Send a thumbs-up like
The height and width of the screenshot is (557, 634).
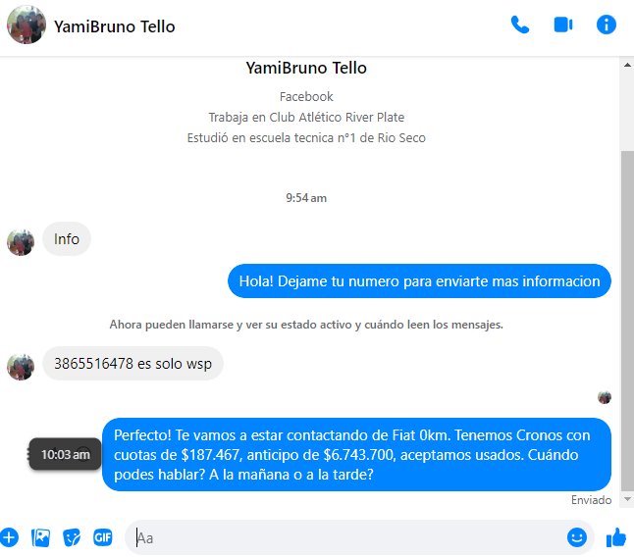coord(615,537)
